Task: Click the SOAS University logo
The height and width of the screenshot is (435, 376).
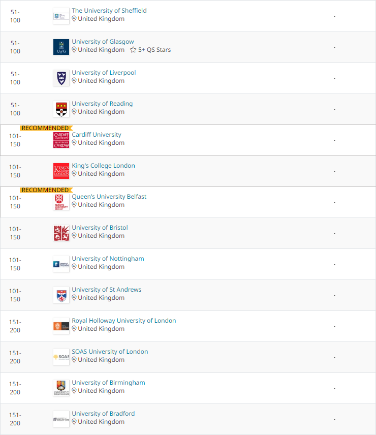Action: coord(61,357)
